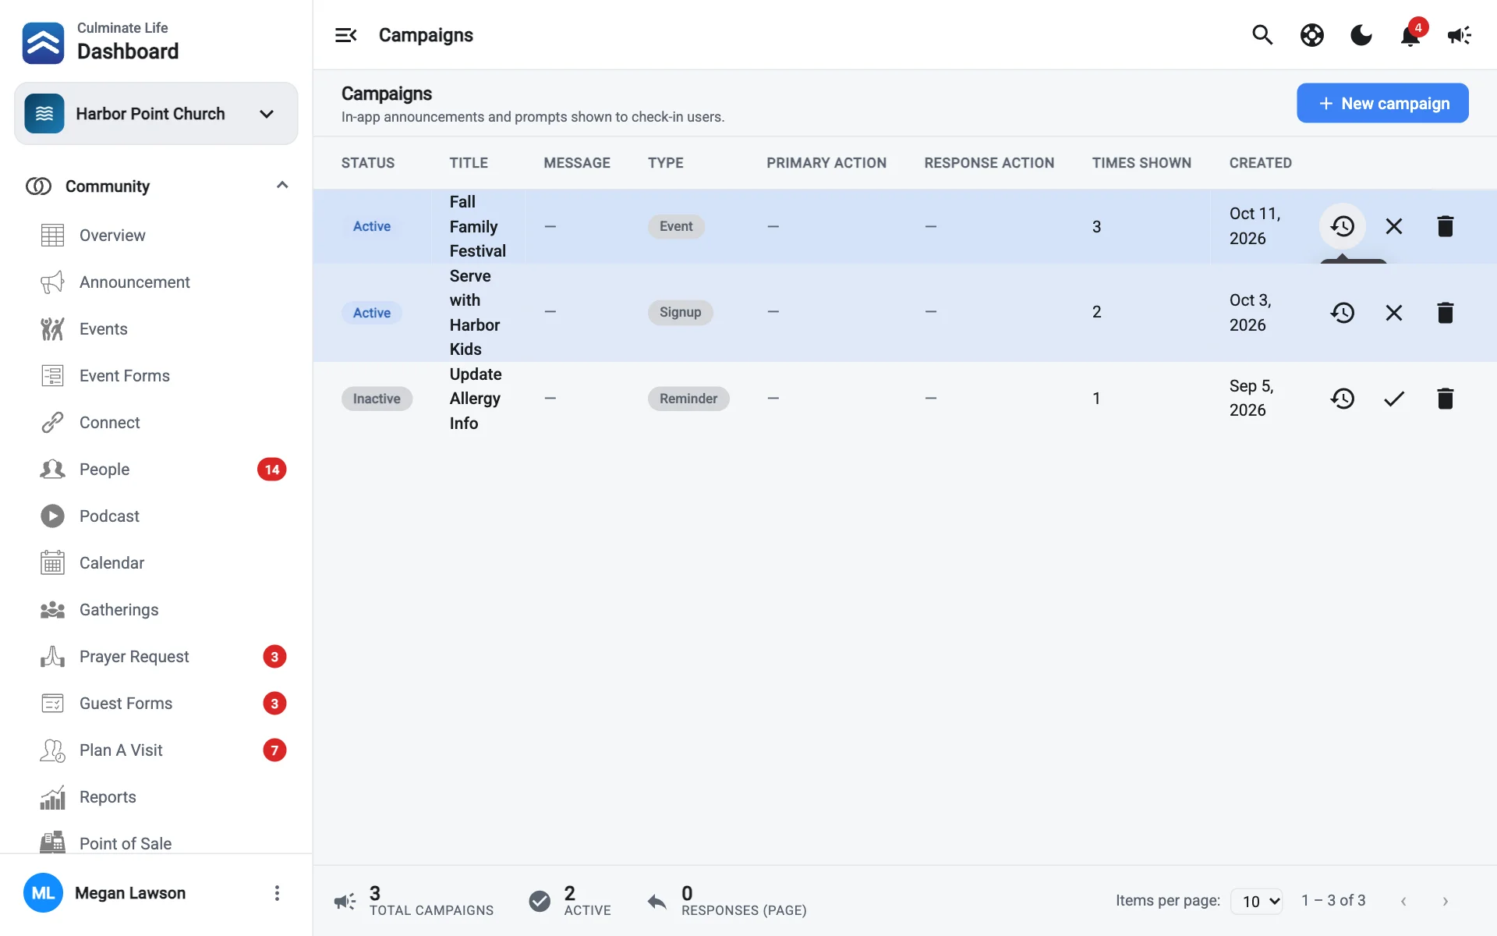The height and width of the screenshot is (936, 1497).
Task: Deactivate Fall Family Festival campaign
Action: (1394, 226)
